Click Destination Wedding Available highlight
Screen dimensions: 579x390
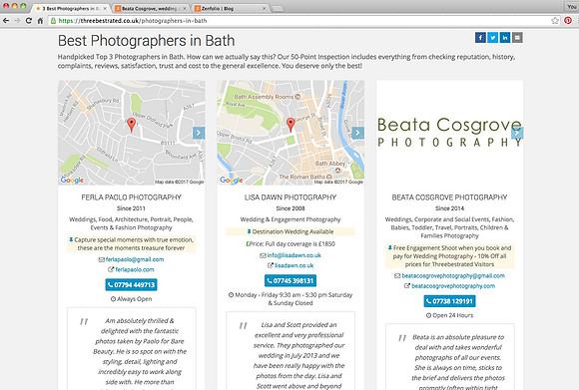coord(290,231)
